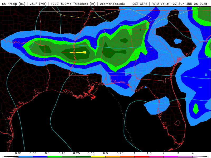The image size is (211, 158).
Task: Click the '1000-500mb Thickness (m)' header label
Action: (73, 4)
